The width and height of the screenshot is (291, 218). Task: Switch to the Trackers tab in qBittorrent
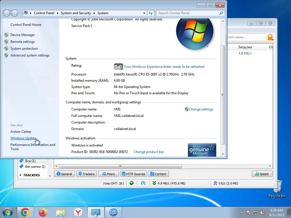coord(86,174)
